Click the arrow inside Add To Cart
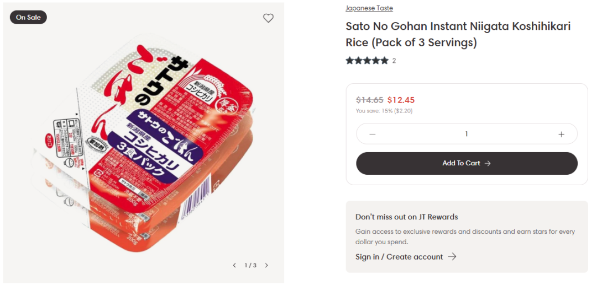This screenshot has width=597, height=285. click(x=488, y=163)
